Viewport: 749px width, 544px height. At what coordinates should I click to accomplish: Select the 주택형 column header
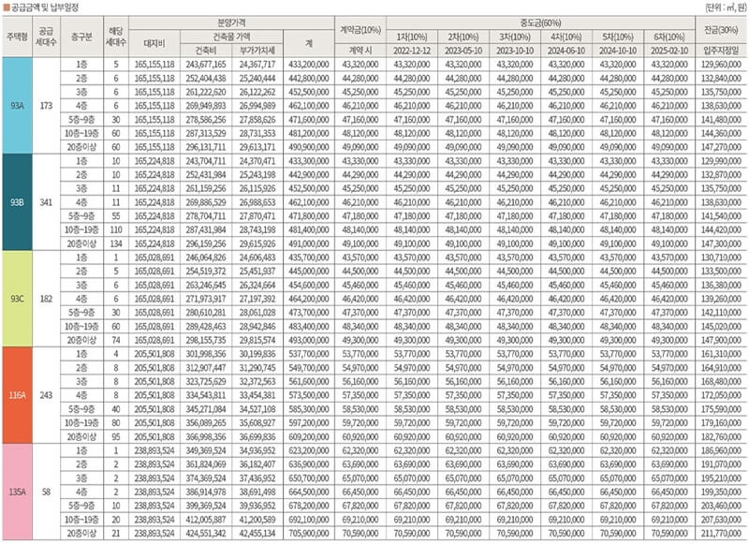[x=17, y=37]
